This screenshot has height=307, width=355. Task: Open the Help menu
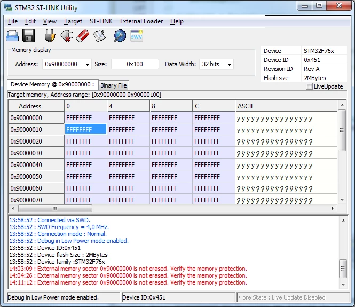(x=177, y=21)
